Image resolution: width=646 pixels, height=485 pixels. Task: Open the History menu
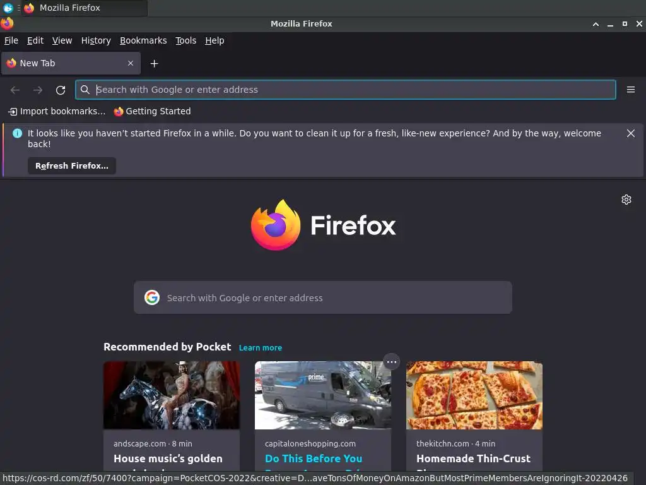[96, 40]
